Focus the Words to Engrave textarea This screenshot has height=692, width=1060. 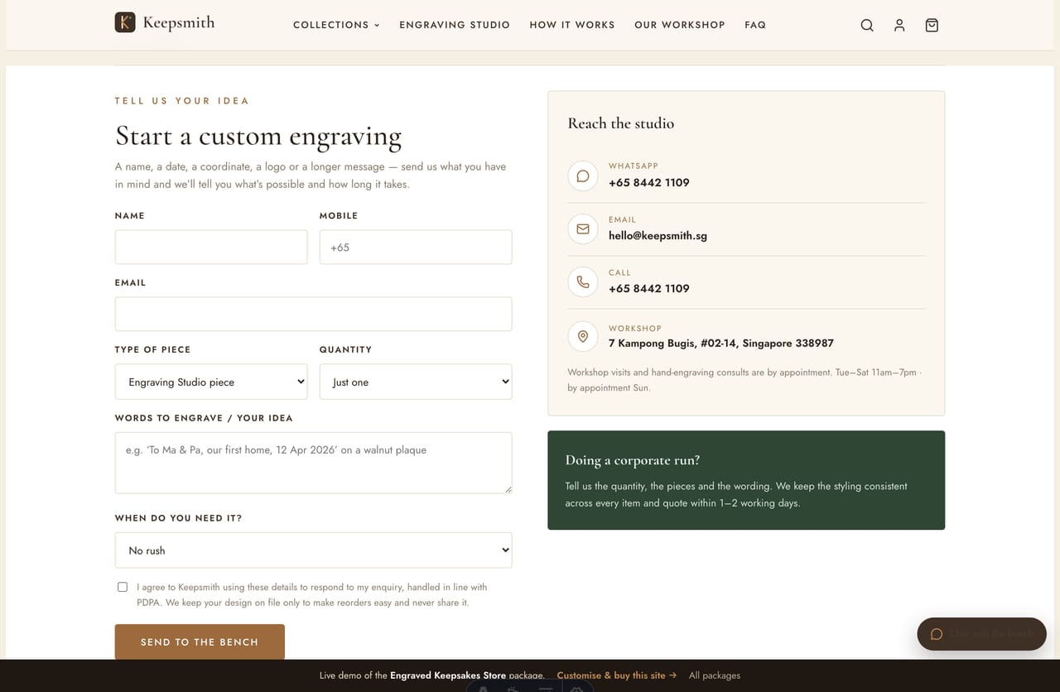[x=313, y=463]
